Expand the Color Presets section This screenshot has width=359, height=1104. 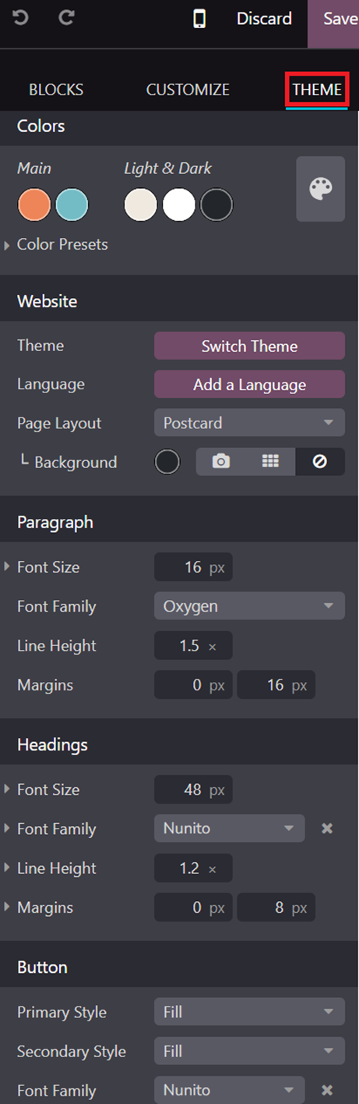56,244
